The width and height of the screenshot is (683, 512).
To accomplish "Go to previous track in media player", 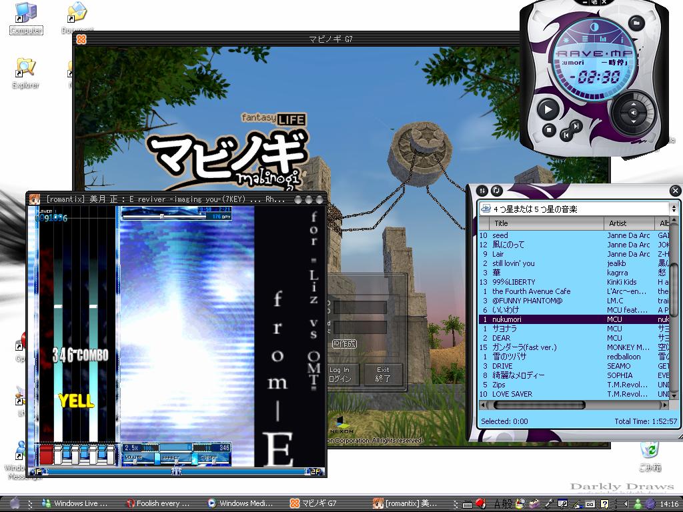I will (x=566, y=135).
